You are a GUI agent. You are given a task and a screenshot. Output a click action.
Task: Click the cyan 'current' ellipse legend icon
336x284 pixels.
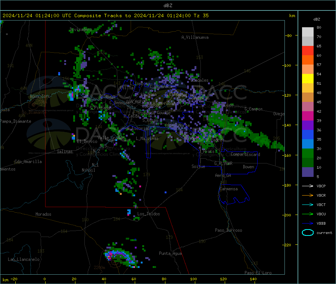[x=308, y=232]
